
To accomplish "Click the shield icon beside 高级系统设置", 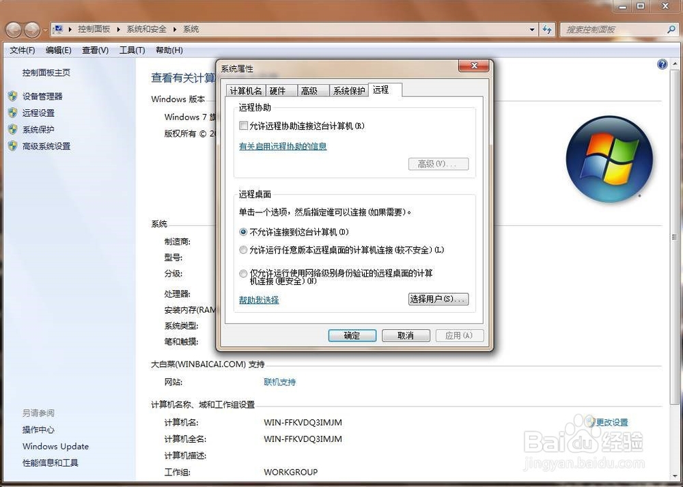I will (x=12, y=146).
